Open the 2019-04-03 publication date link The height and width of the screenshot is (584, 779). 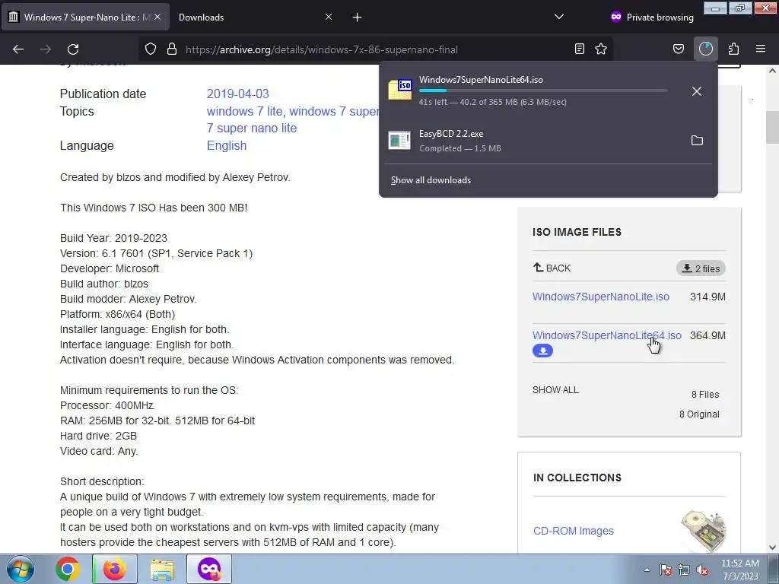point(238,94)
